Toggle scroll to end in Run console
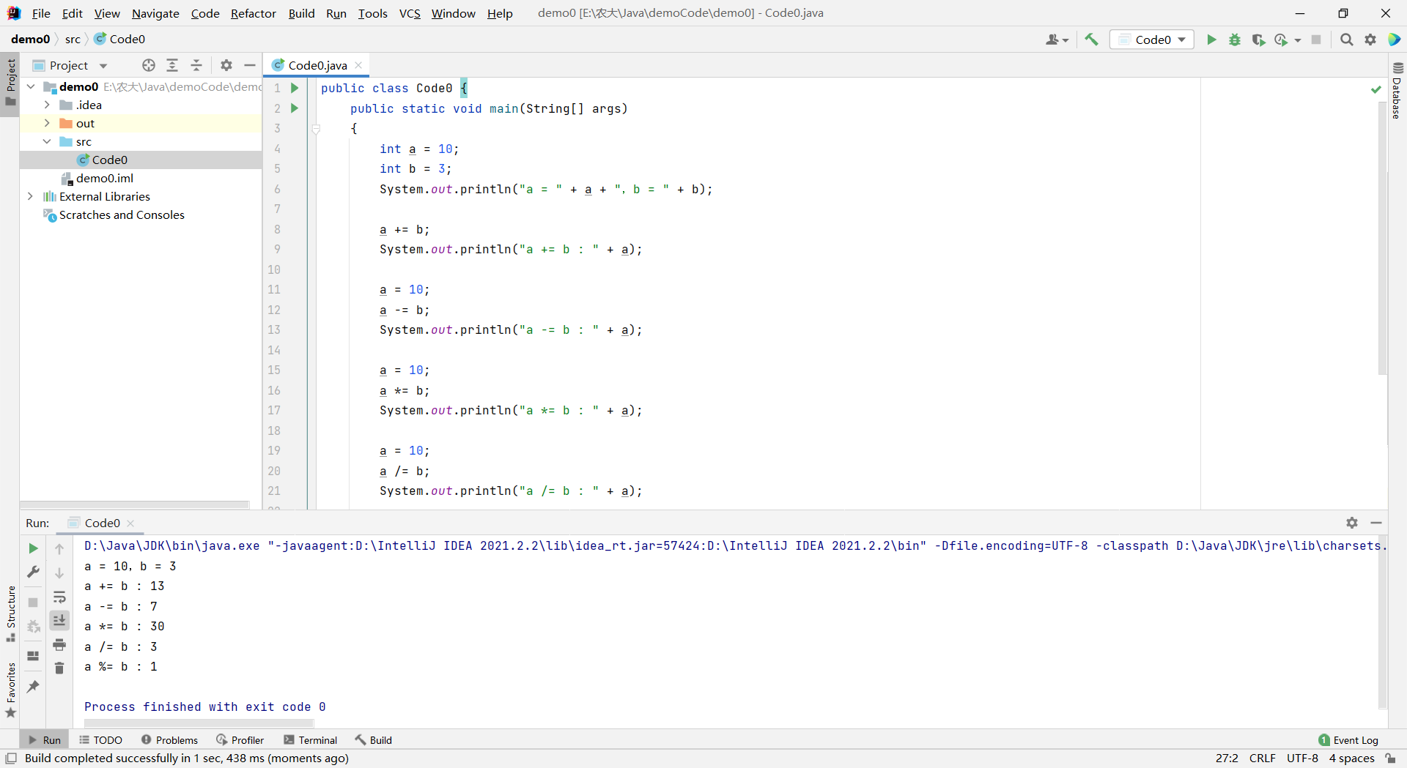Image resolution: width=1407 pixels, height=768 pixels. 59,620
